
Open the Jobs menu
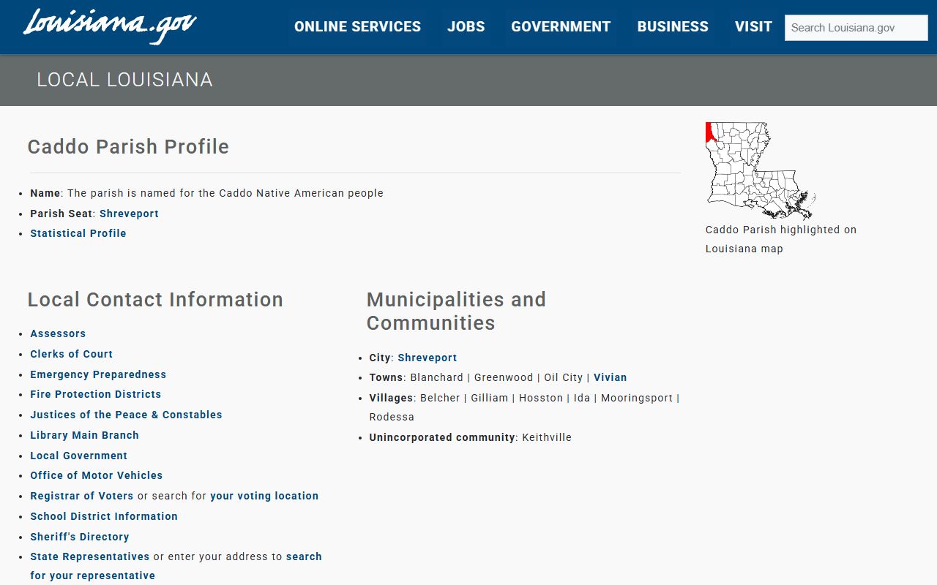[466, 27]
